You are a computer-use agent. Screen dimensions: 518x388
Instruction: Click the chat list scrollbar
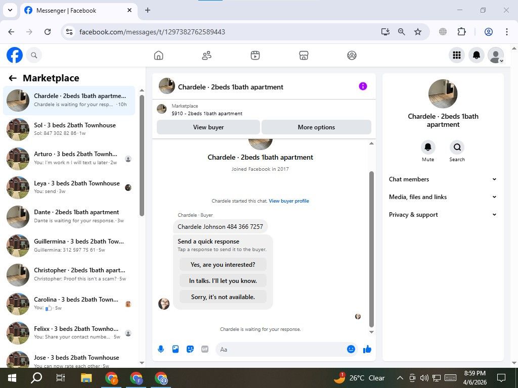pos(142,156)
